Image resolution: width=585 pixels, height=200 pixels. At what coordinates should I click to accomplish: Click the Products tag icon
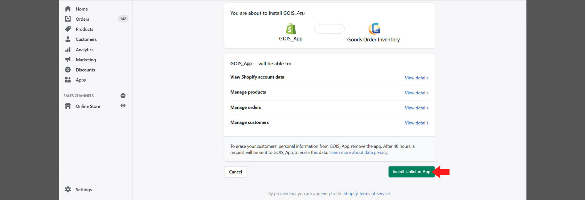[68, 29]
